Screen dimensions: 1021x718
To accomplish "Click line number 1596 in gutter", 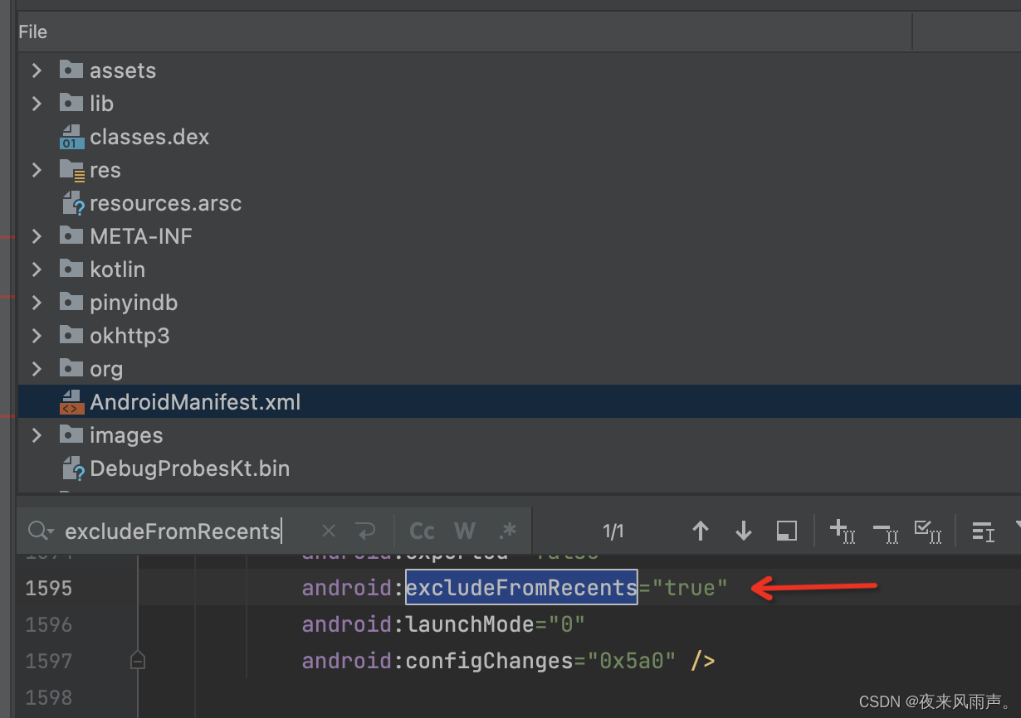I will click(x=49, y=624).
